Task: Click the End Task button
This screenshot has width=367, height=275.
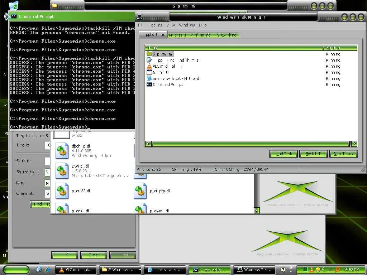Action: pyautogui.click(x=283, y=154)
